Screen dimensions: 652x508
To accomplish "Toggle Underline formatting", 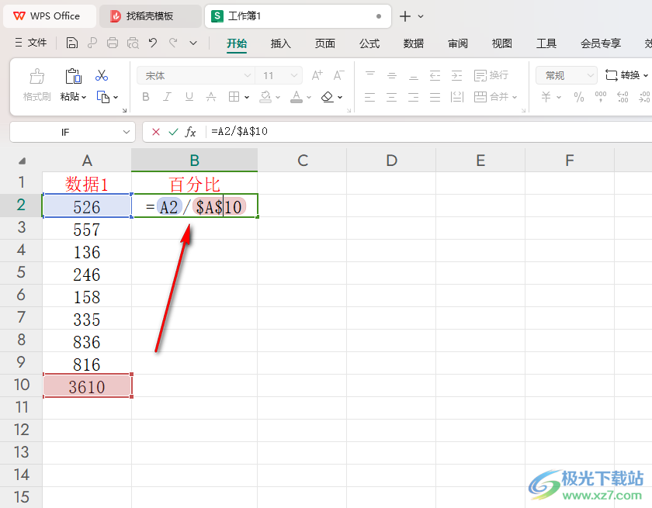I will click(x=189, y=97).
